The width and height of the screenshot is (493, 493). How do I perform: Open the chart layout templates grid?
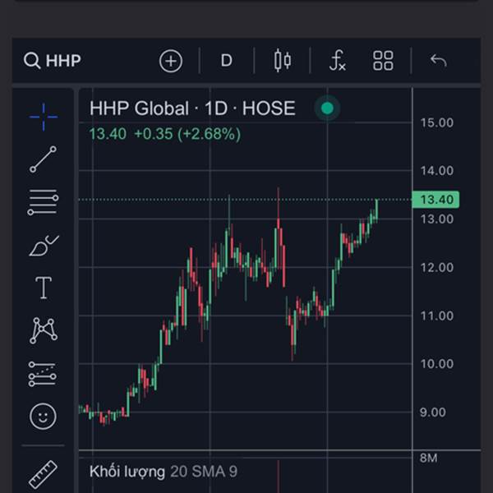(x=383, y=61)
